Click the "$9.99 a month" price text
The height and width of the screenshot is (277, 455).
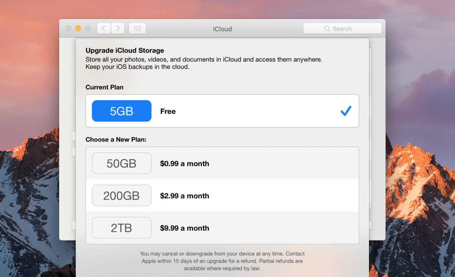coord(184,228)
